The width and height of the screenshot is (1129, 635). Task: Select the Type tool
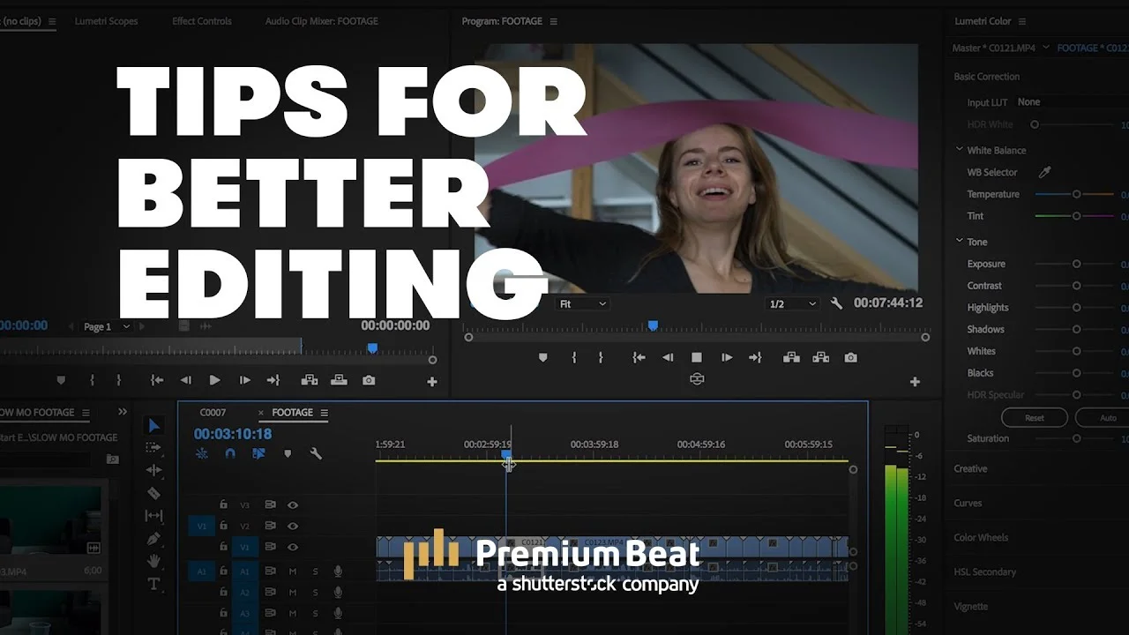click(x=153, y=584)
